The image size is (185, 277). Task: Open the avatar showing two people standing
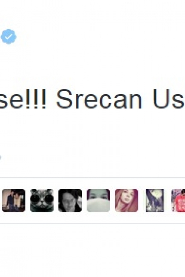click(x=14, y=200)
